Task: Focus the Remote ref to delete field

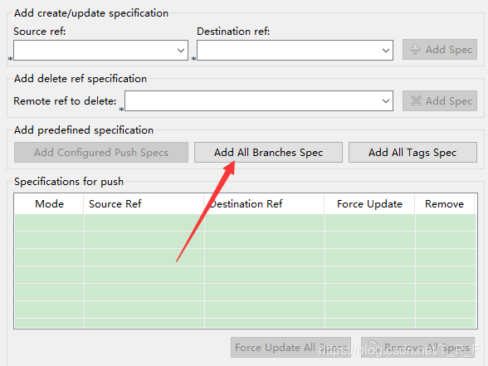Action: click(259, 101)
